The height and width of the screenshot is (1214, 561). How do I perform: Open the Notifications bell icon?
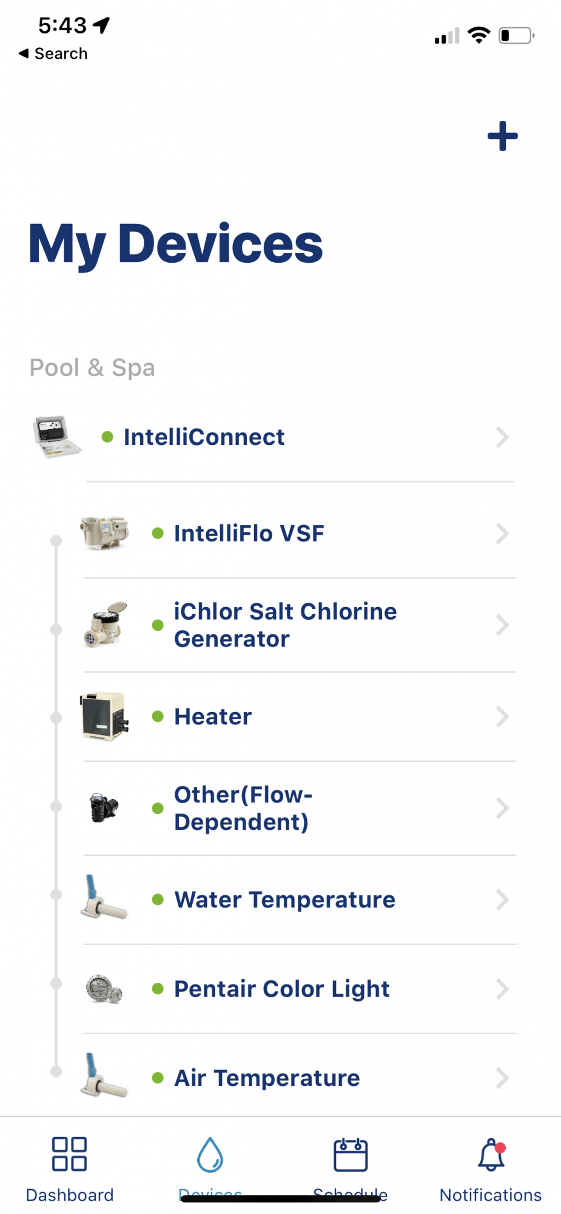tap(491, 1155)
